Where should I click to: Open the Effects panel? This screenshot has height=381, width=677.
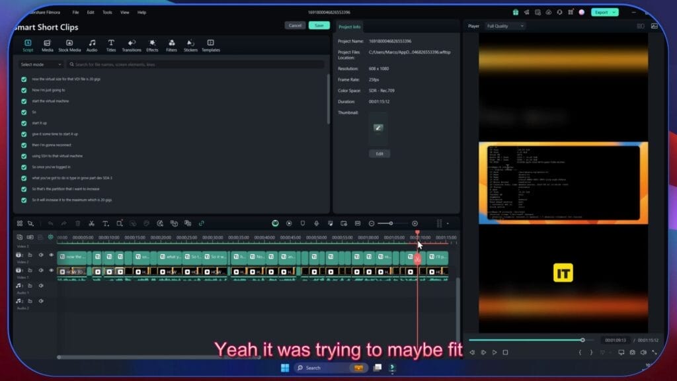(153, 45)
